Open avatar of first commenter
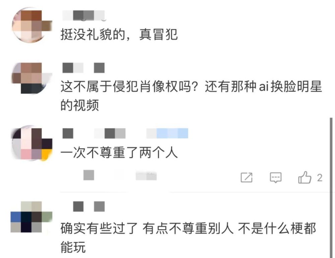Image resolution: width=335 pixels, height=258 pixels. 31,25
